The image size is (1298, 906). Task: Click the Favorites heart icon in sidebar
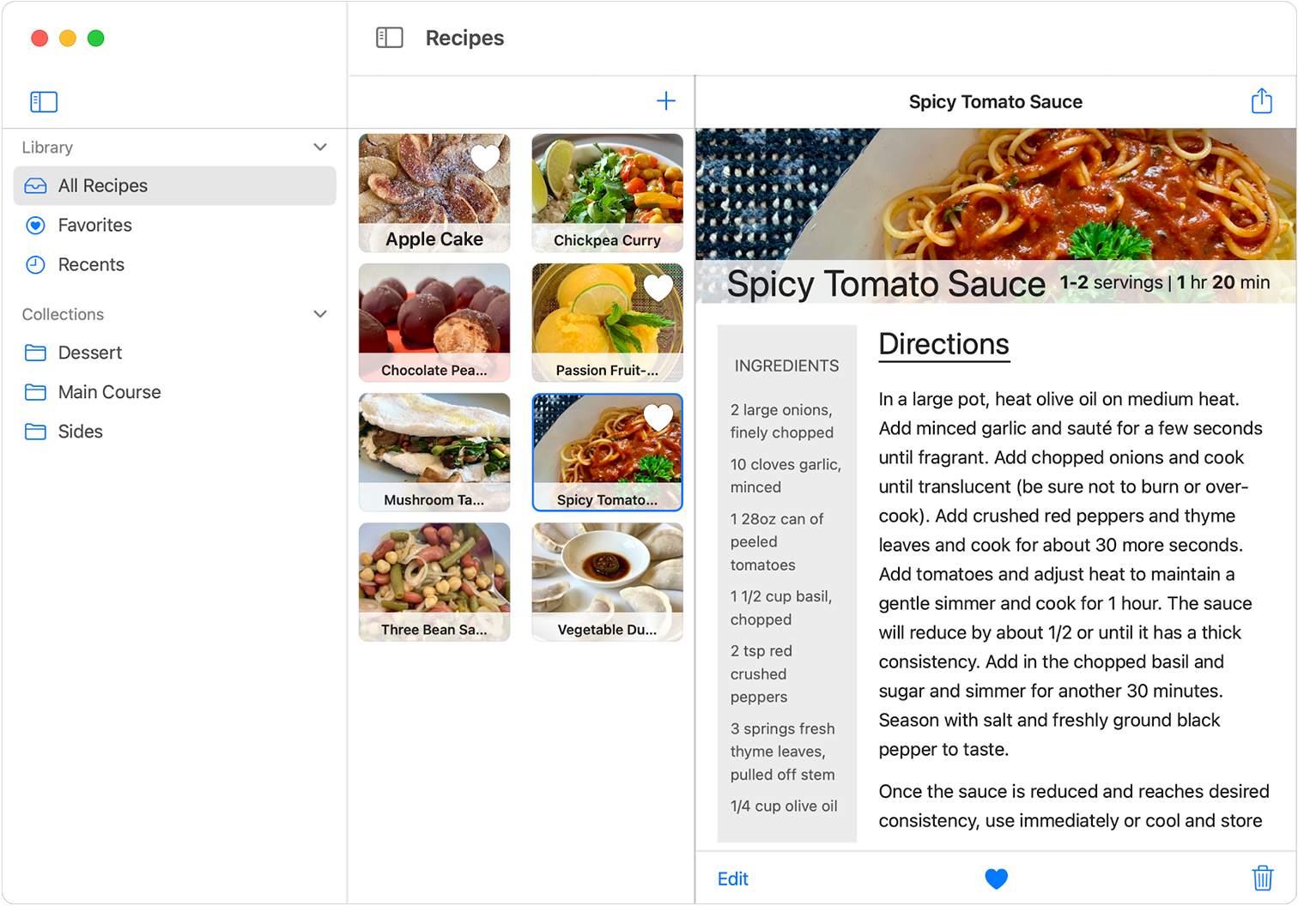pyautogui.click(x=34, y=225)
